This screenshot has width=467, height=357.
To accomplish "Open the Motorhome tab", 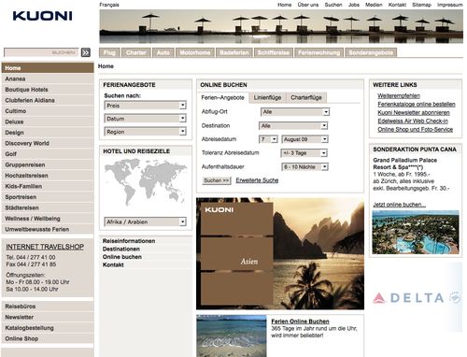I will click(195, 52).
